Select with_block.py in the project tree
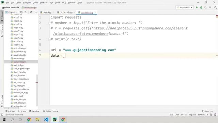The image size is (218, 123). pyautogui.click(x=19, y=103)
